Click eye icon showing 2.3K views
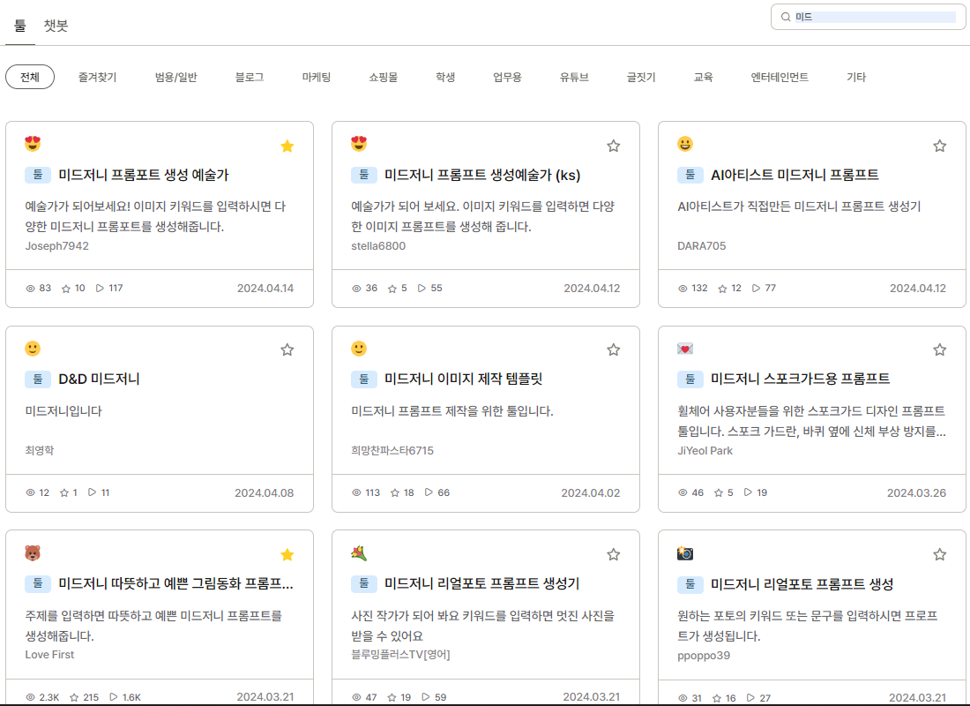Viewport: 970px width, 706px height. (30, 697)
